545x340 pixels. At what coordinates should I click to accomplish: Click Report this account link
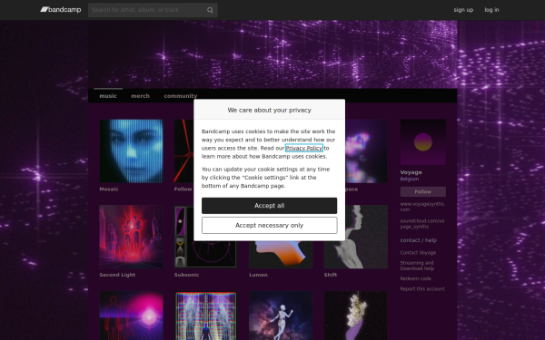pyautogui.click(x=422, y=289)
